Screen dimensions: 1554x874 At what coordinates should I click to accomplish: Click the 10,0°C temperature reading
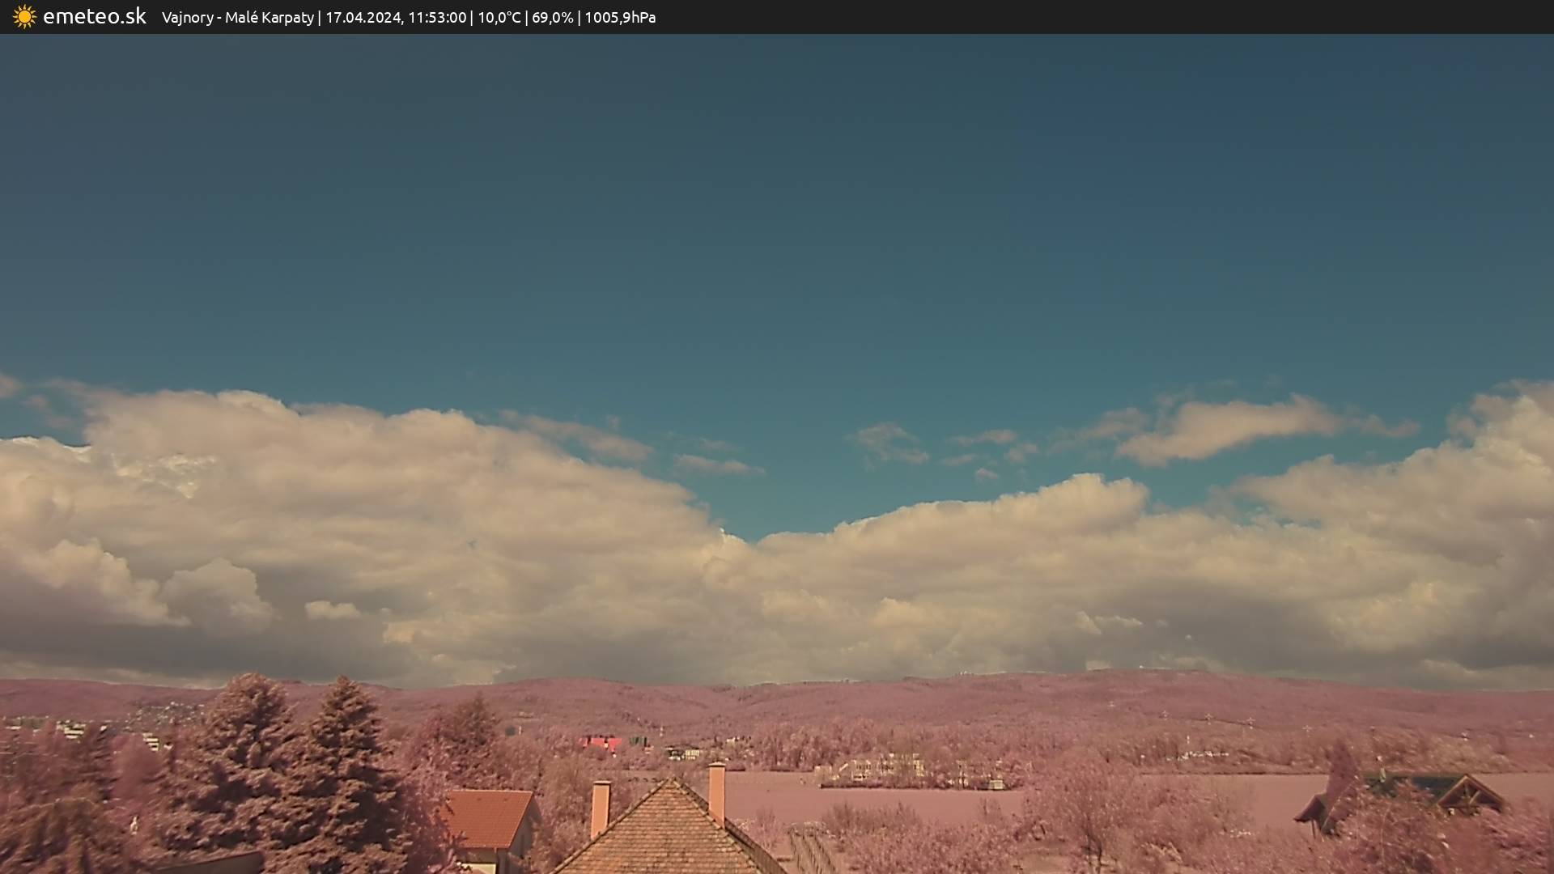(x=499, y=18)
